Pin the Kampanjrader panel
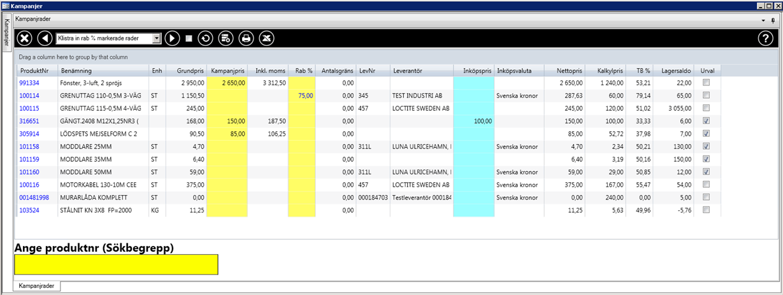 coord(773,20)
